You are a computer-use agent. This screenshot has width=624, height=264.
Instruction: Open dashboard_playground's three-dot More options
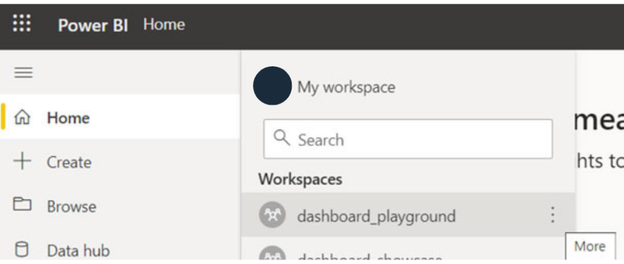(553, 215)
